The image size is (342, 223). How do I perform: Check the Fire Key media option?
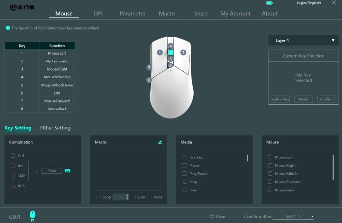[185, 157]
